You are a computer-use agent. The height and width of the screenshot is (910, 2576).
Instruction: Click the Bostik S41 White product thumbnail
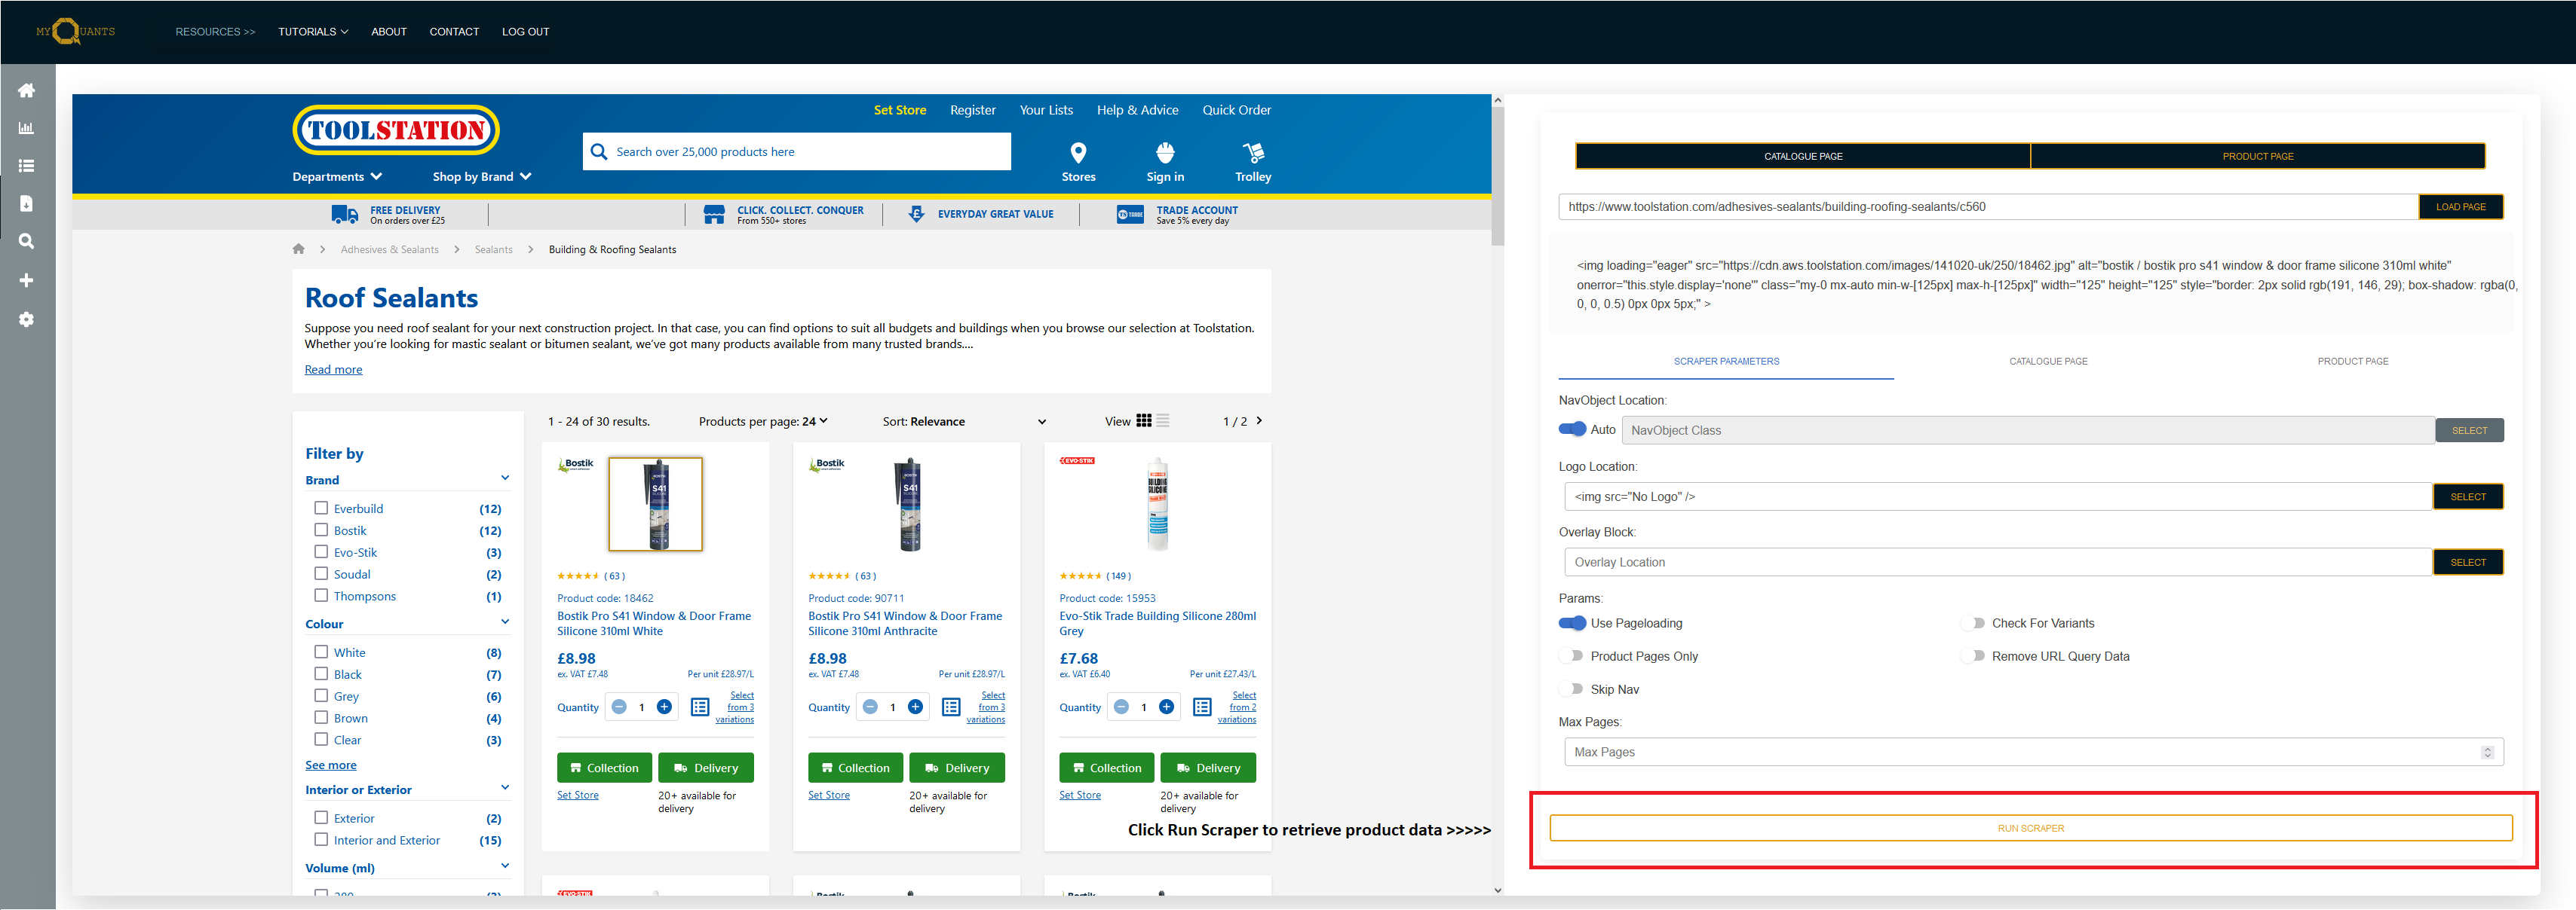656,505
